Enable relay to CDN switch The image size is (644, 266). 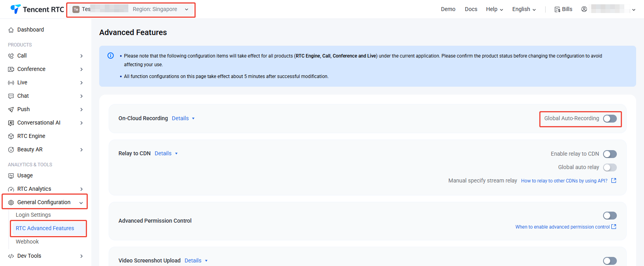pos(610,154)
